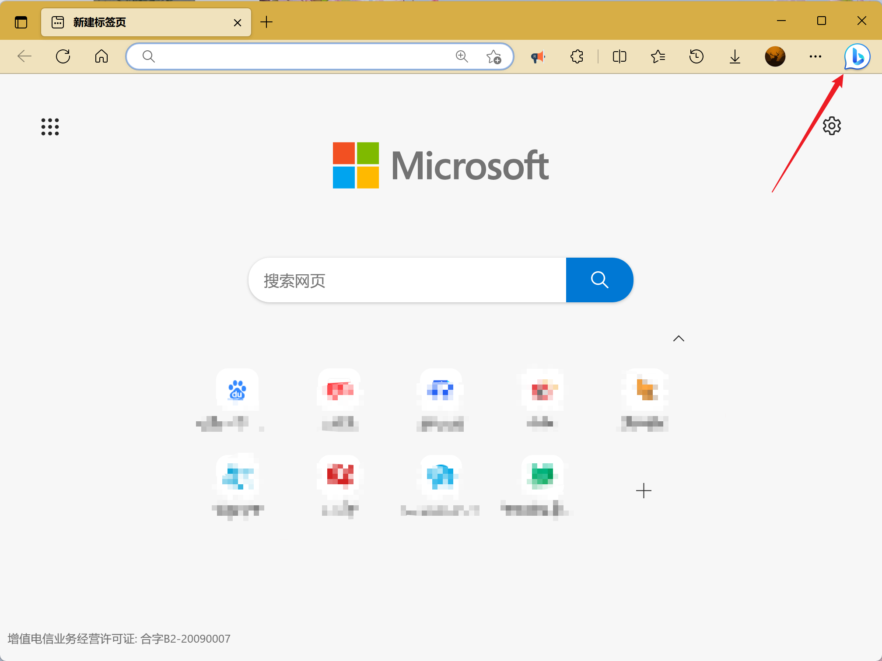Go back with the back arrow

click(x=24, y=56)
